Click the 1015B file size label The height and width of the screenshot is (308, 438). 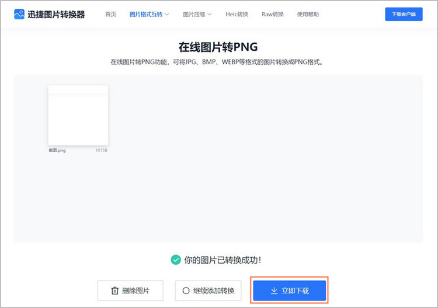pos(101,150)
